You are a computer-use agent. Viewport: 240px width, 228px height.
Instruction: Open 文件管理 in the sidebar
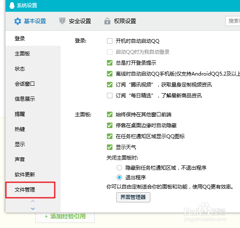(30, 190)
